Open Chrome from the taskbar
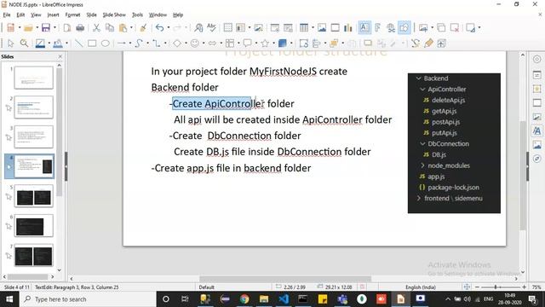This screenshot has width=545, height=307. coord(244,299)
